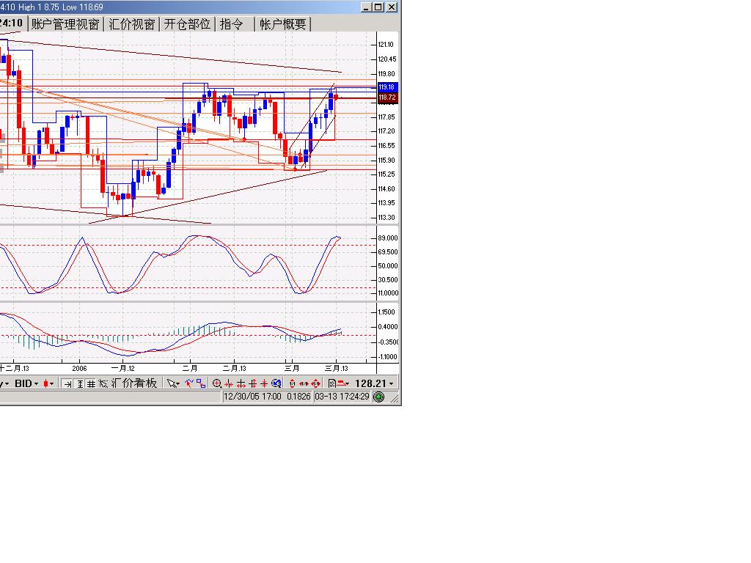
Task: Click the vertical compress star icon
Action: (264, 384)
